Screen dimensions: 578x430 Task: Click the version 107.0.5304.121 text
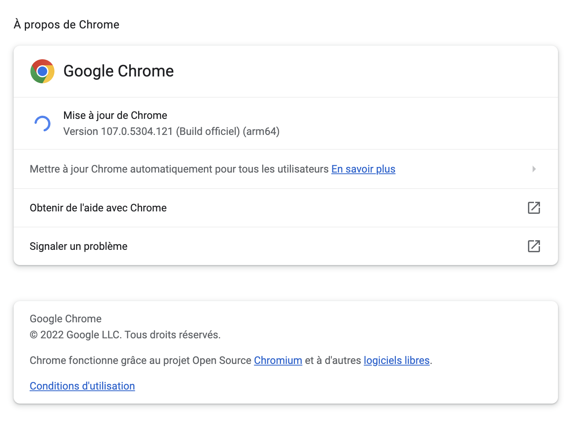click(171, 131)
